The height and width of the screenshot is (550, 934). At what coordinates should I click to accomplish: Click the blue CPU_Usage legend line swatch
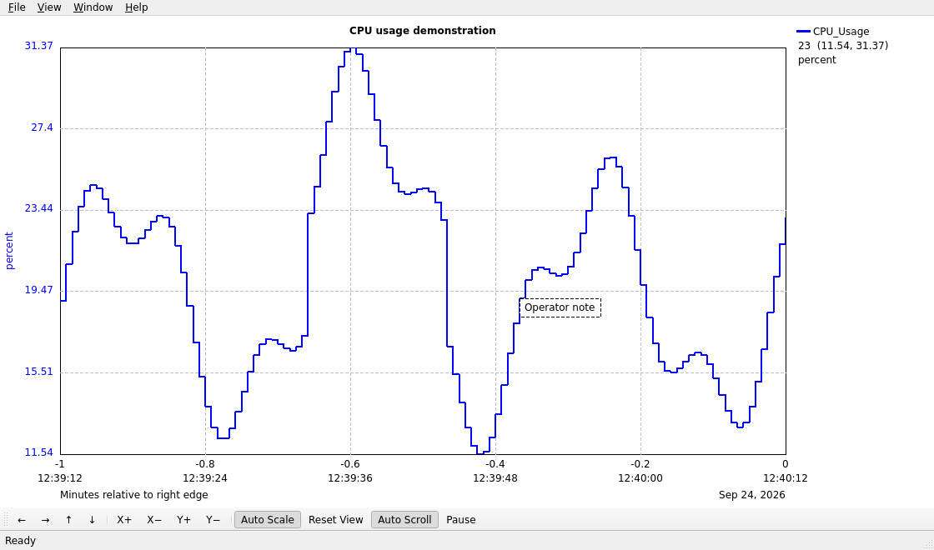[x=804, y=32]
